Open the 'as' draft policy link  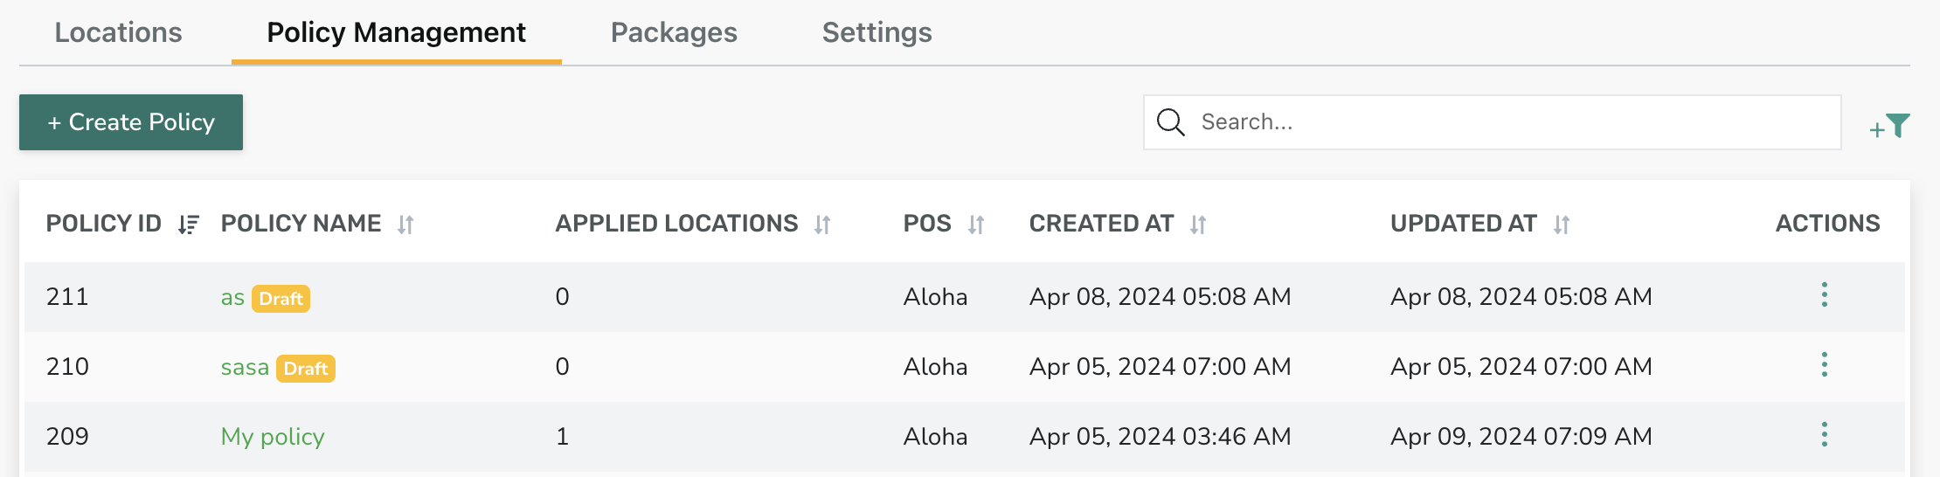point(232,298)
